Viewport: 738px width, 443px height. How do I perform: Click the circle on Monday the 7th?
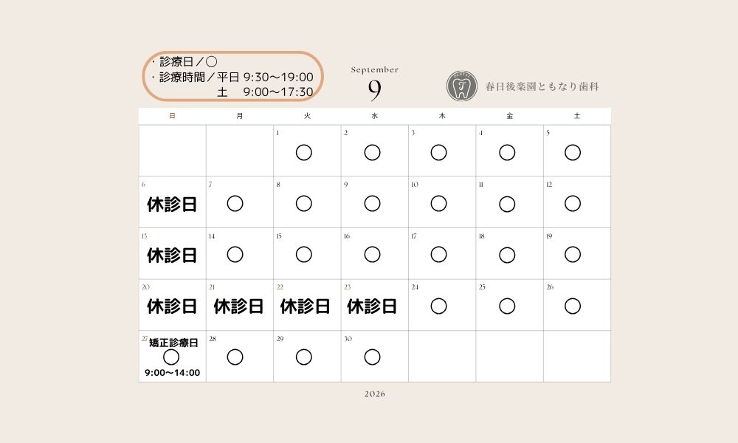pos(235,203)
